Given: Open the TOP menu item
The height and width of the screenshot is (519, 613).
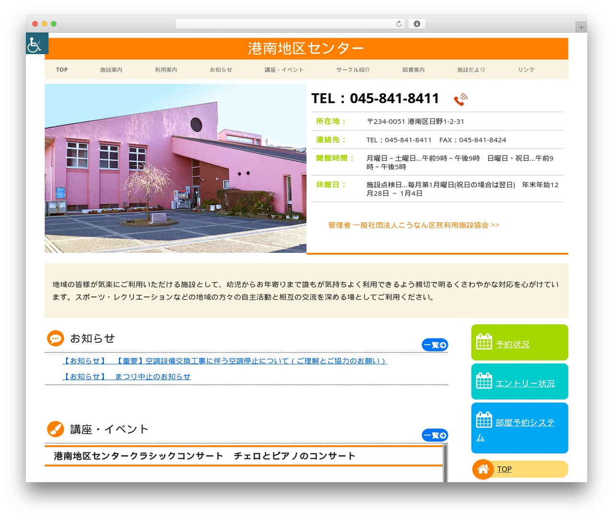Looking at the screenshot, I should click(62, 70).
